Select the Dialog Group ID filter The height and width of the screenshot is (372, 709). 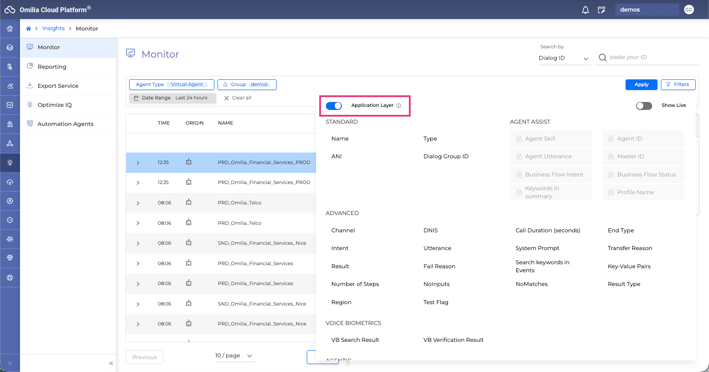coord(446,157)
